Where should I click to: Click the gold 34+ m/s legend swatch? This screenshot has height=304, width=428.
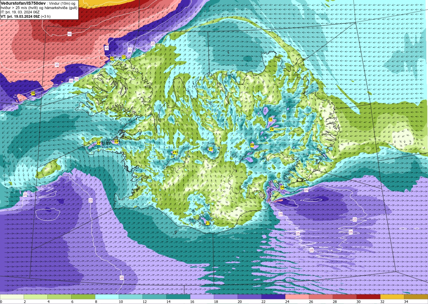416,297
